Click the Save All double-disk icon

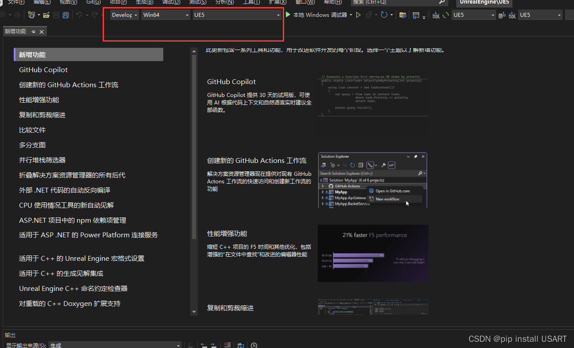click(x=65, y=15)
